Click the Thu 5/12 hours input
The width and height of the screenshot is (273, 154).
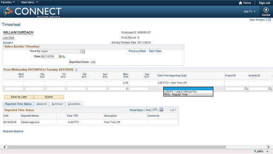coord(35,89)
